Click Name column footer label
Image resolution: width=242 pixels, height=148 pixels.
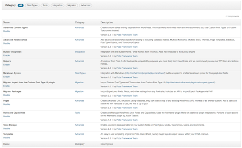click(6, 144)
